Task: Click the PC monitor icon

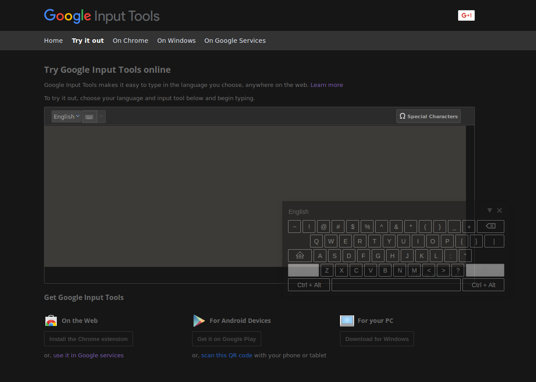Action: pos(347,321)
